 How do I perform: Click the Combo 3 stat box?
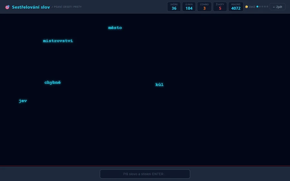[204, 7]
